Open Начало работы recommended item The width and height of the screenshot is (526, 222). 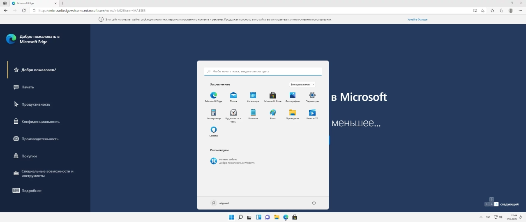pyautogui.click(x=232, y=161)
